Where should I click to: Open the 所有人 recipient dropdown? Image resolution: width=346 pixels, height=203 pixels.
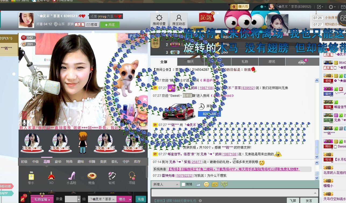point(166,184)
